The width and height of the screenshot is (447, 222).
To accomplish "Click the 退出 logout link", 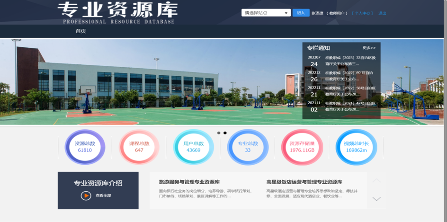I will pyautogui.click(x=382, y=13).
